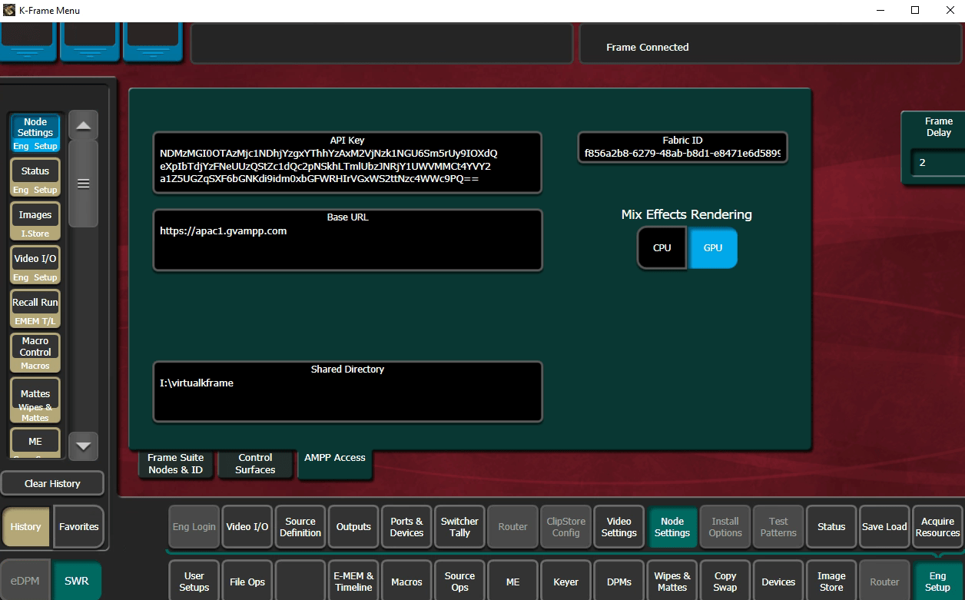Open the Switcher Tally menu

[x=459, y=527]
